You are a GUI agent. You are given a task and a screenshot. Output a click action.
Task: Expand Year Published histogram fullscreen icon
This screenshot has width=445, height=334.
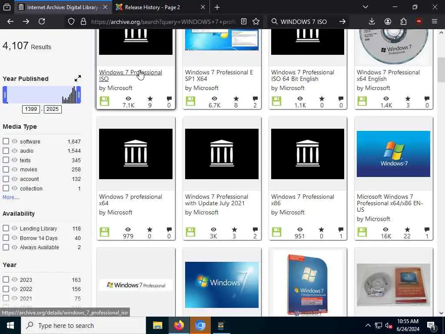(77, 78)
